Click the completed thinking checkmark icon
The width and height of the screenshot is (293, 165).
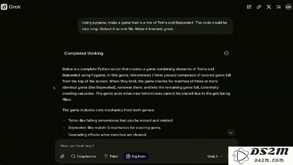(226, 53)
